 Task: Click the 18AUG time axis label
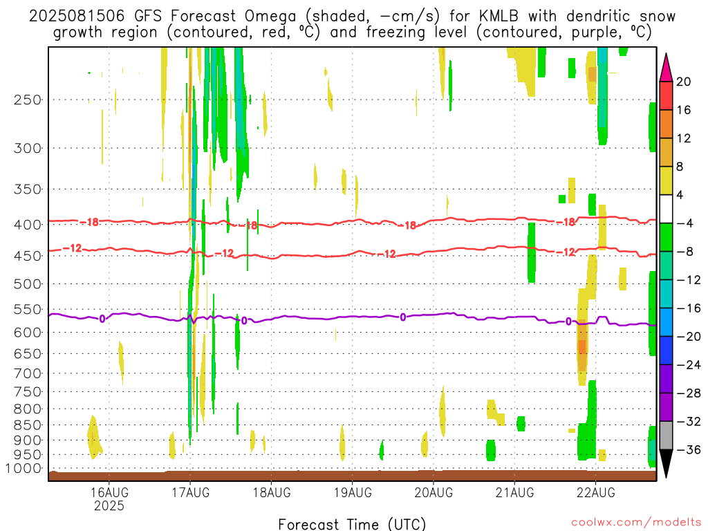pyautogui.click(x=271, y=492)
